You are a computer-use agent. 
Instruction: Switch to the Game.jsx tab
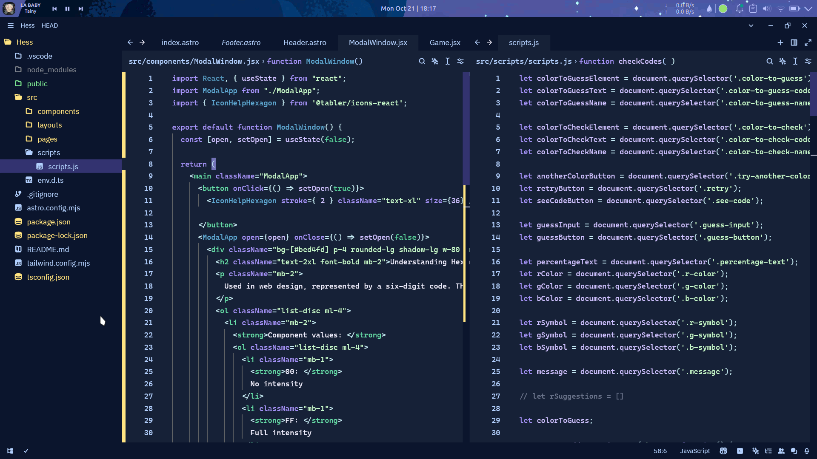445,42
